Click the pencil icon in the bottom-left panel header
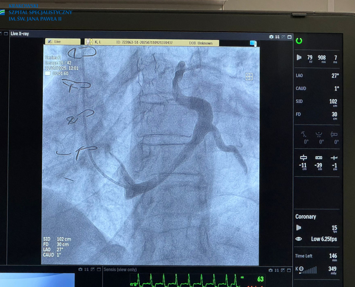The height and width of the screenshot is (287, 355). click(x=92, y=269)
